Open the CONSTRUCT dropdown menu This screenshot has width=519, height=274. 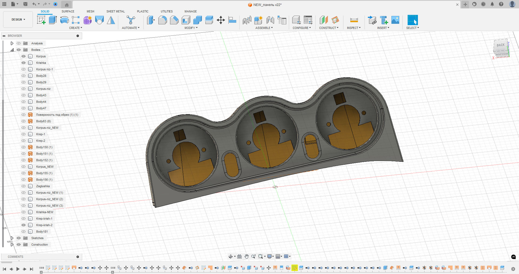[x=329, y=28]
